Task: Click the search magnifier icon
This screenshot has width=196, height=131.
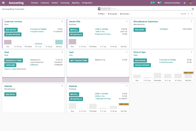Action: [x=193, y=9]
